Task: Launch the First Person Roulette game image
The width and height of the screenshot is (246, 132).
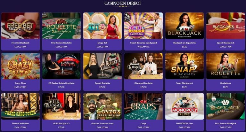Action: click(x=61, y=26)
